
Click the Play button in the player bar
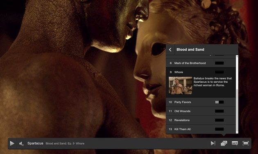(12, 143)
